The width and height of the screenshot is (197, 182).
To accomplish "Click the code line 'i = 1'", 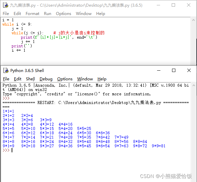I will pos(8,20).
